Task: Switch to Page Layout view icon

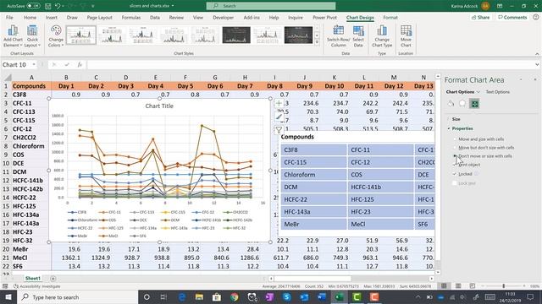Action: (x=458, y=285)
